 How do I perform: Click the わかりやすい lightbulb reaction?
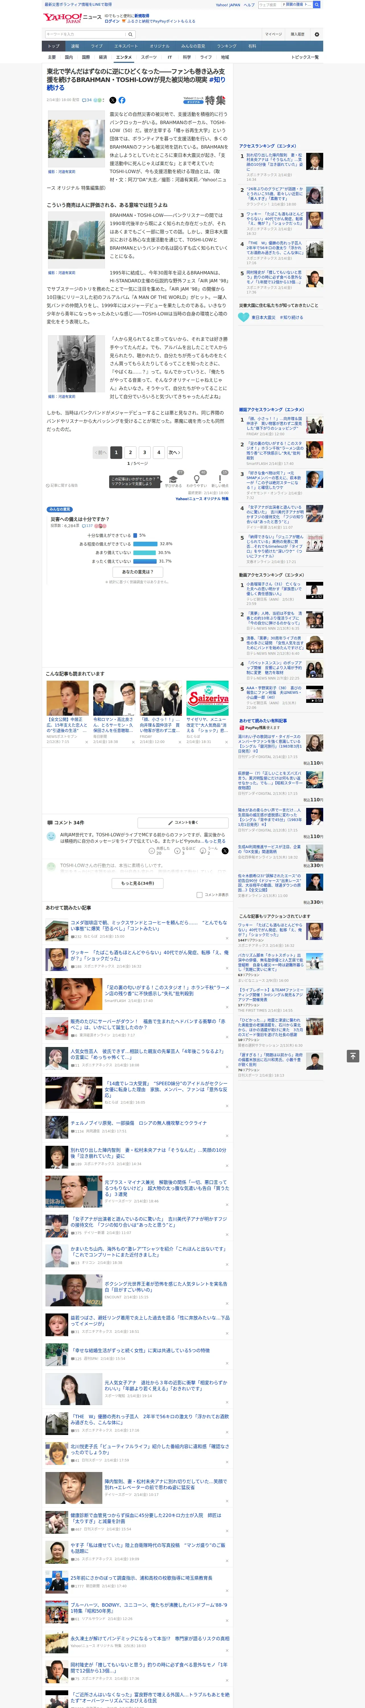click(196, 479)
